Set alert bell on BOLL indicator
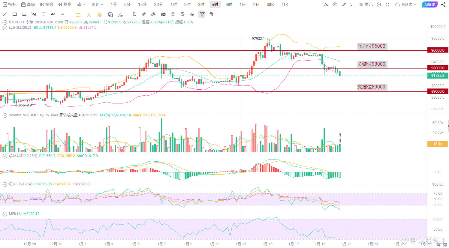This screenshot has height=248, width=449. tap(11, 28)
